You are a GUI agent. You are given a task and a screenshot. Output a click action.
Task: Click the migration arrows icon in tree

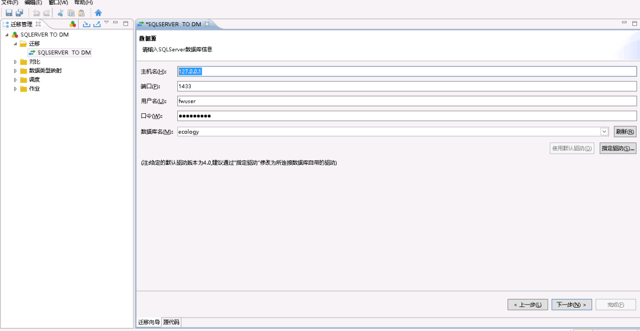tap(32, 53)
